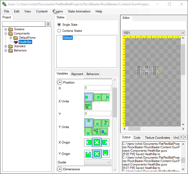Set X Units to pixels from right
Screen dimensions: 188x174
point(106,97)
